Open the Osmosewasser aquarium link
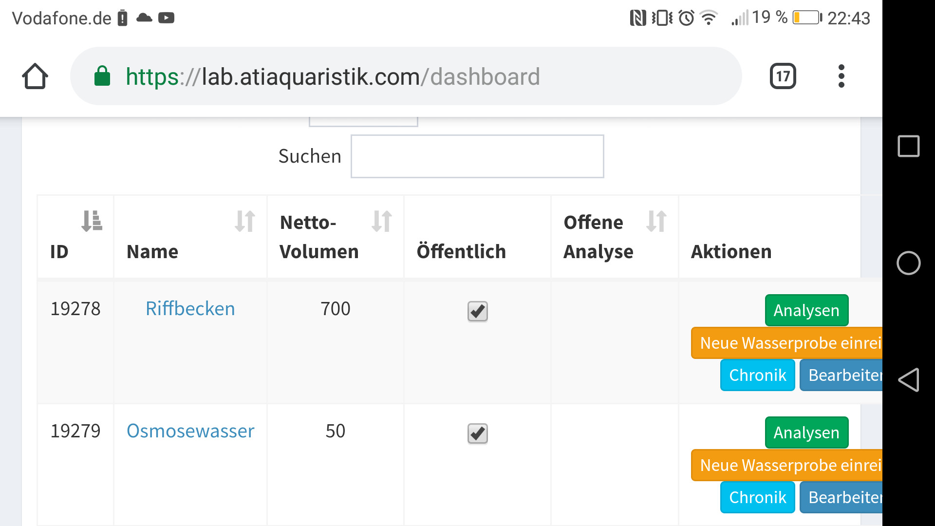Viewport: 935px width, 526px height. (x=190, y=431)
